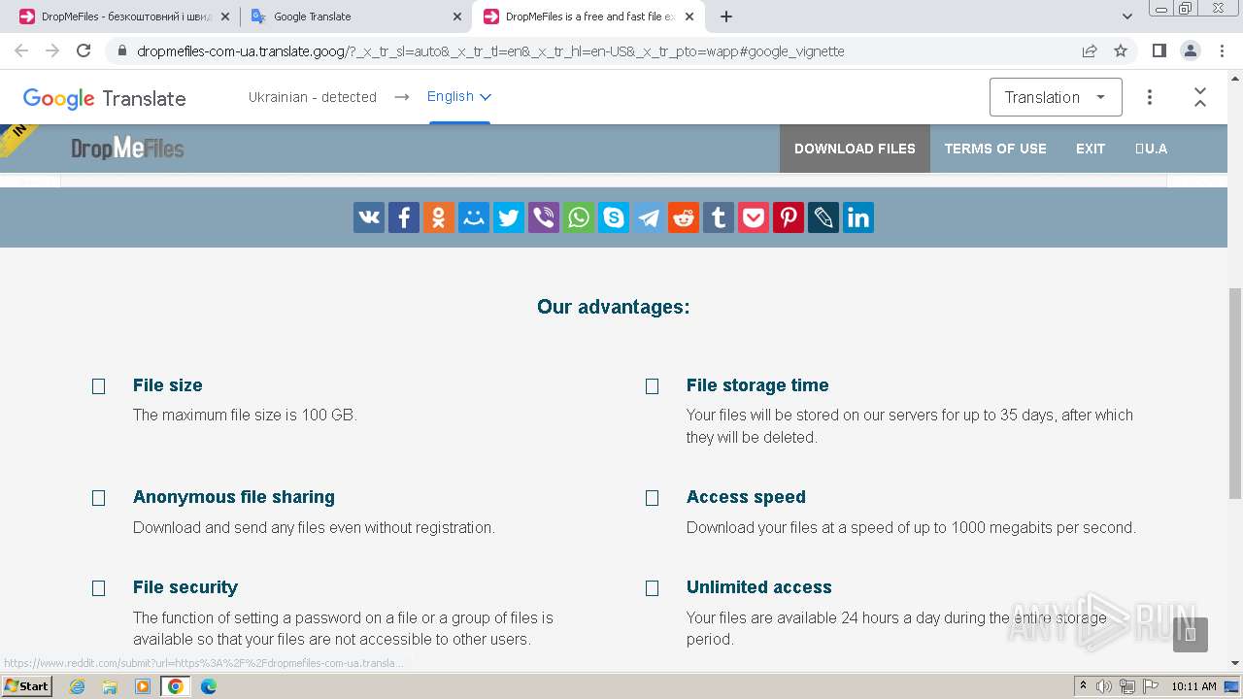Bookmark this page with star
The image size is (1243, 699).
pos(1121,50)
